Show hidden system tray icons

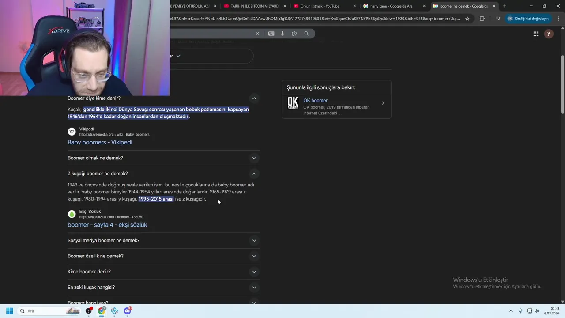(511, 311)
